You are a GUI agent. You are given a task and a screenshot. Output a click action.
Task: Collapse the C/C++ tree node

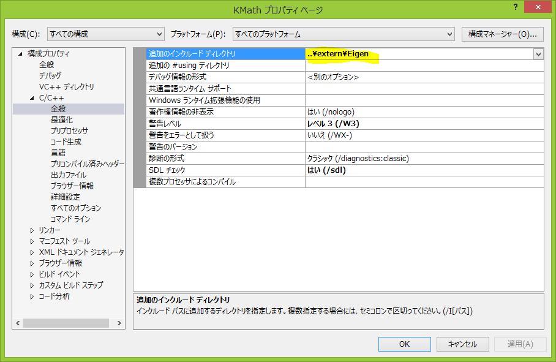32,98
